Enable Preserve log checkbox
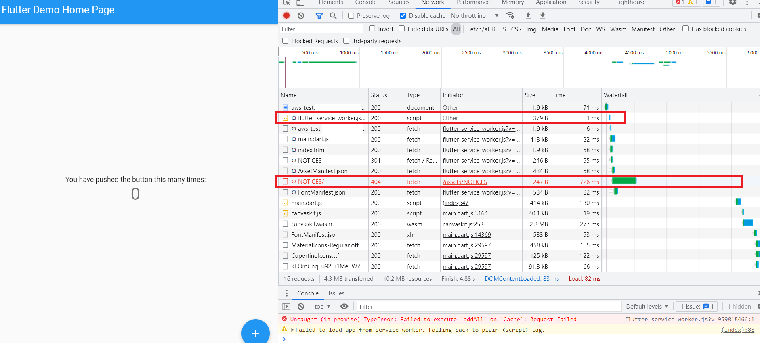The height and width of the screenshot is (343, 760). (x=351, y=15)
